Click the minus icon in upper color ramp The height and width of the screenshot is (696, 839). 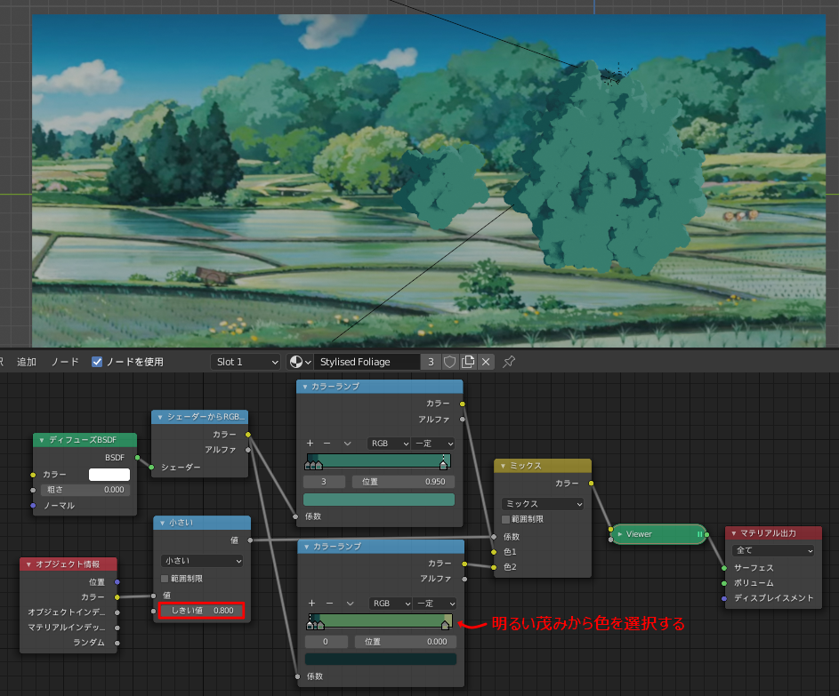point(327,444)
